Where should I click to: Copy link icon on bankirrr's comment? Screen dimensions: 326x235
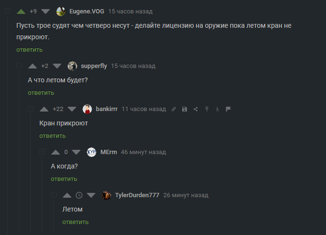click(x=174, y=109)
